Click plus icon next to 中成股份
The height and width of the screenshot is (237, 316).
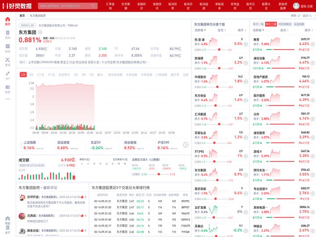pos(246,82)
